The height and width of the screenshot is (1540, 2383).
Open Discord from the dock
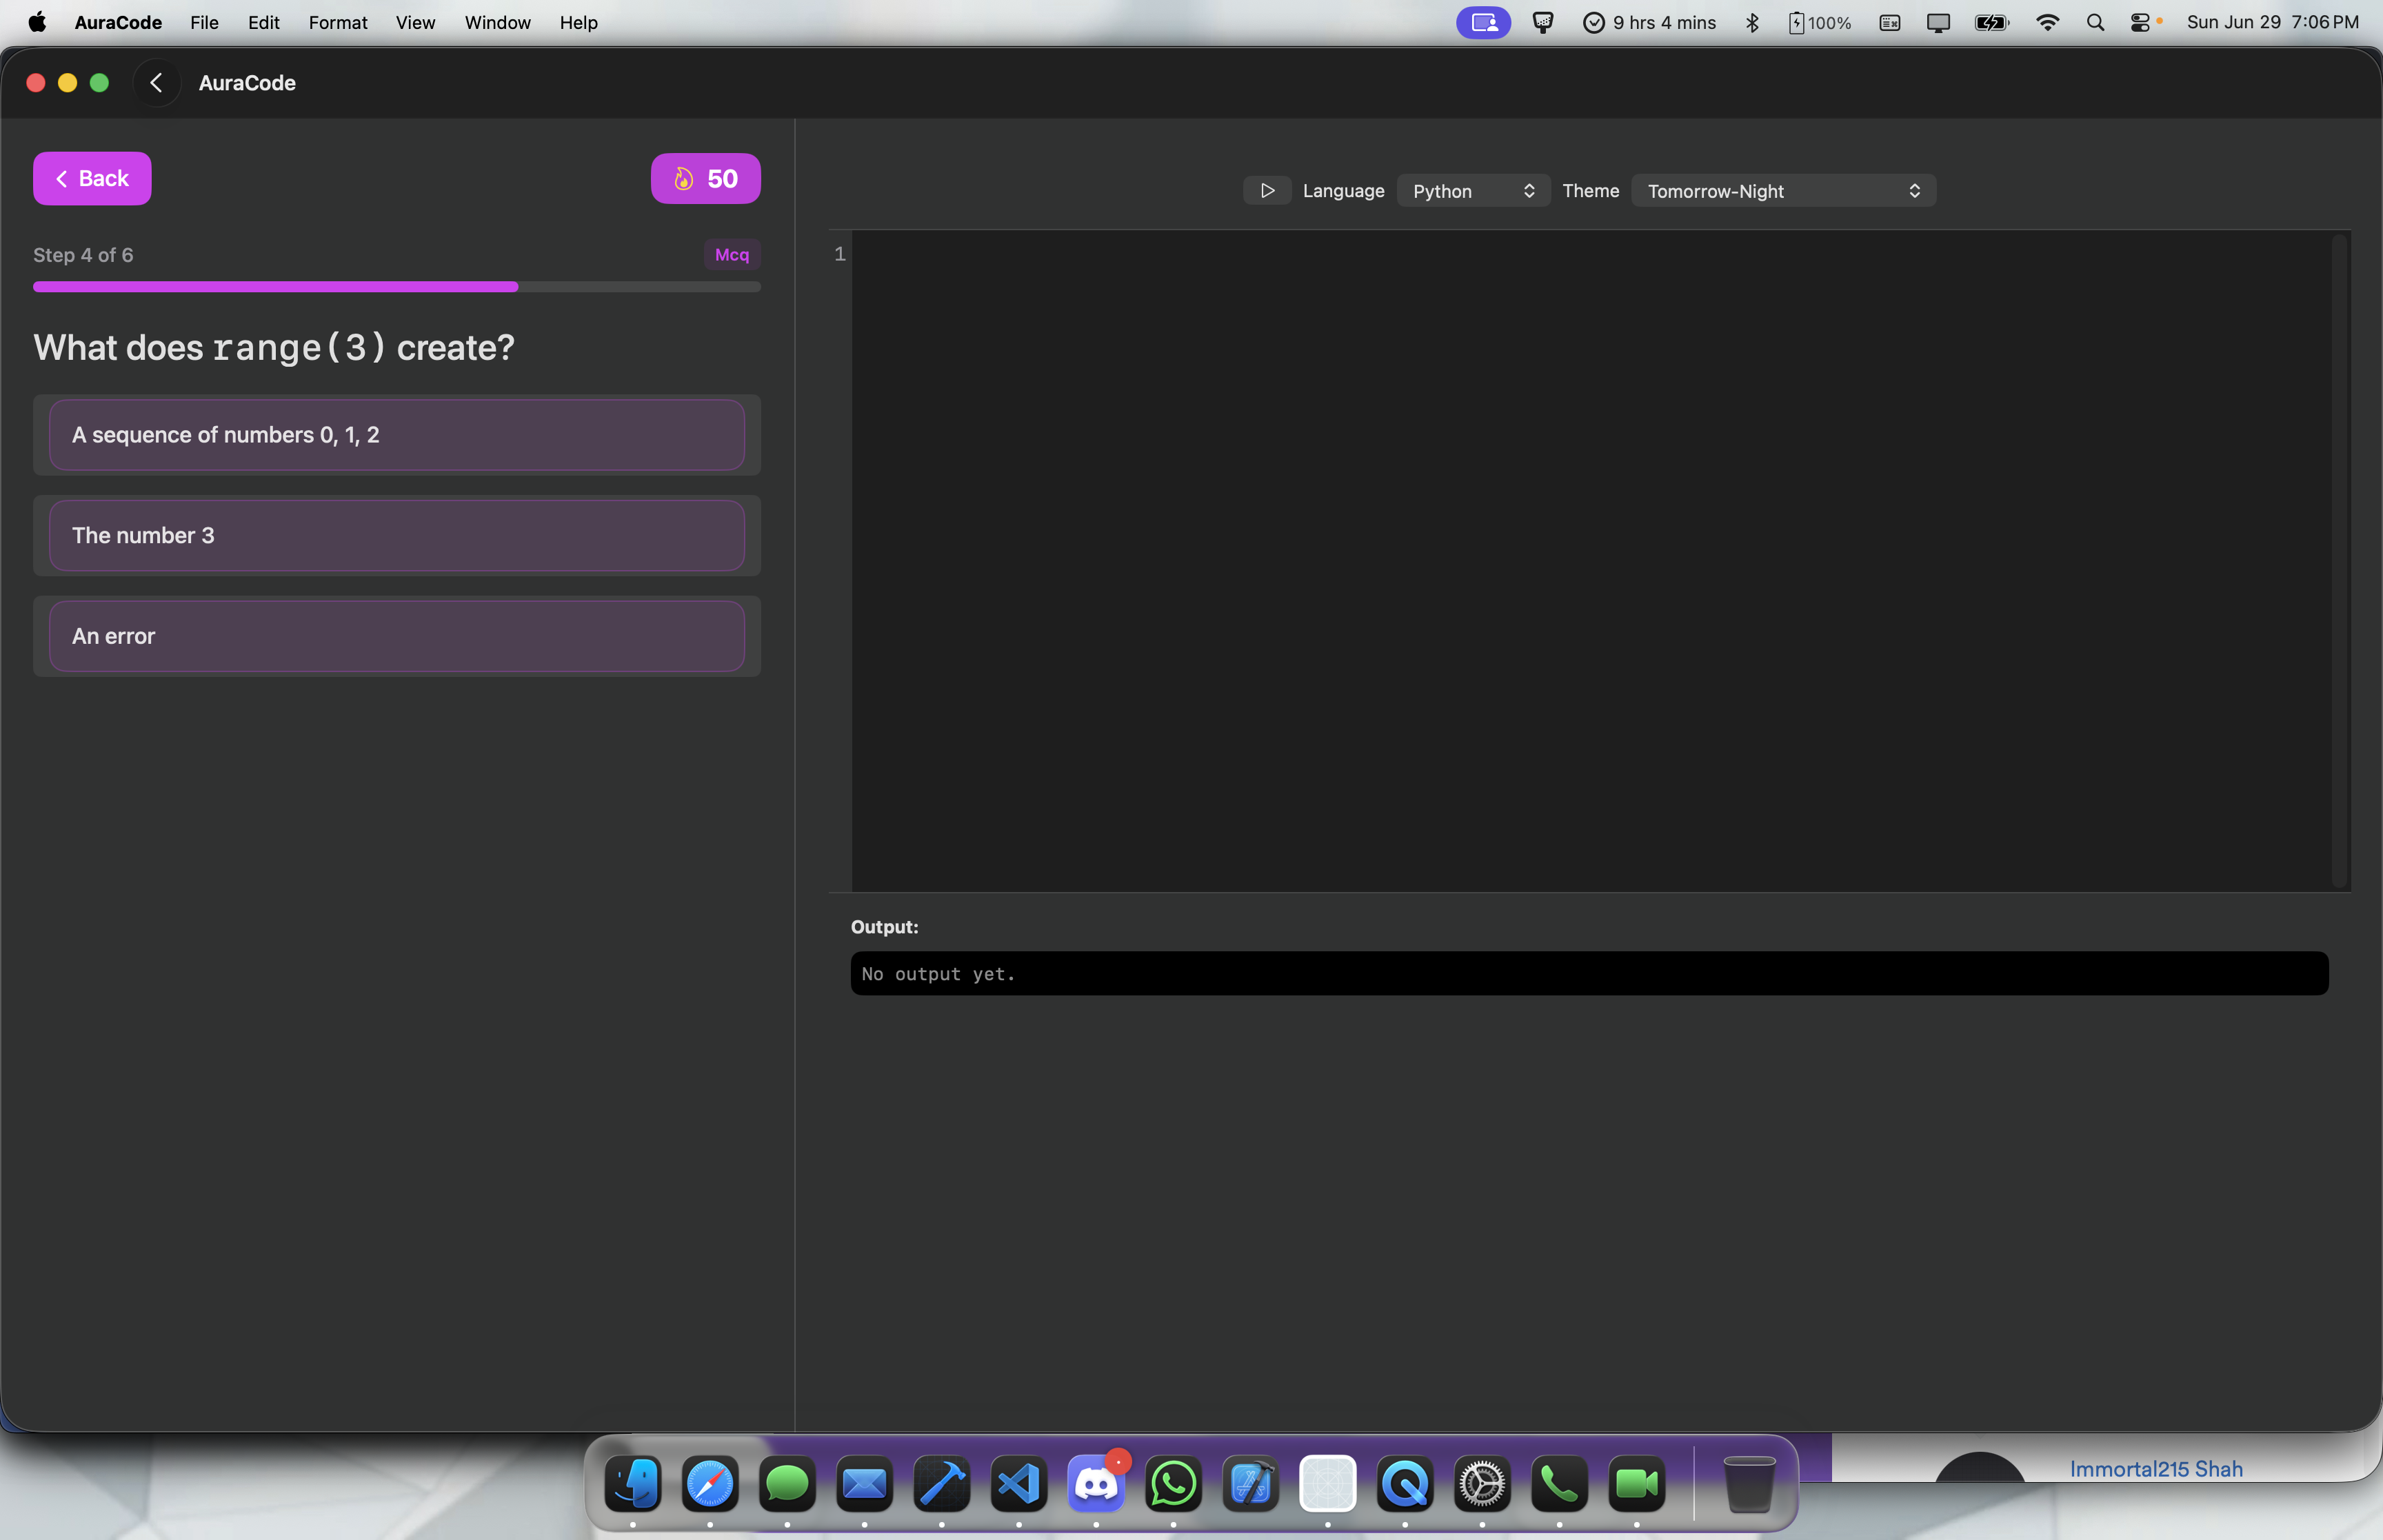(x=1096, y=1484)
